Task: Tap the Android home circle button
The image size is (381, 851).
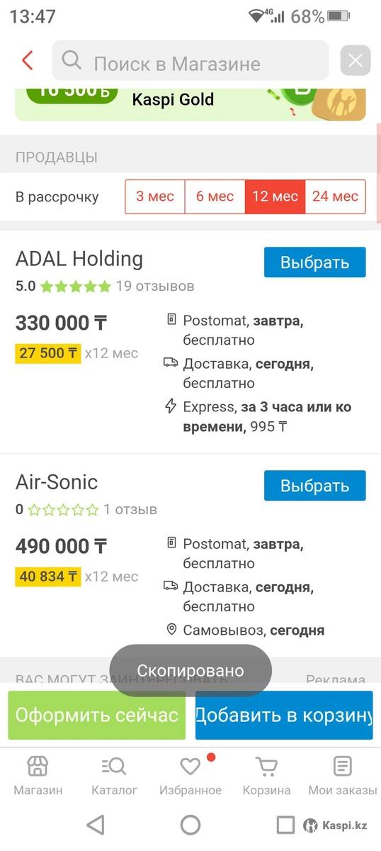Action: tap(190, 825)
